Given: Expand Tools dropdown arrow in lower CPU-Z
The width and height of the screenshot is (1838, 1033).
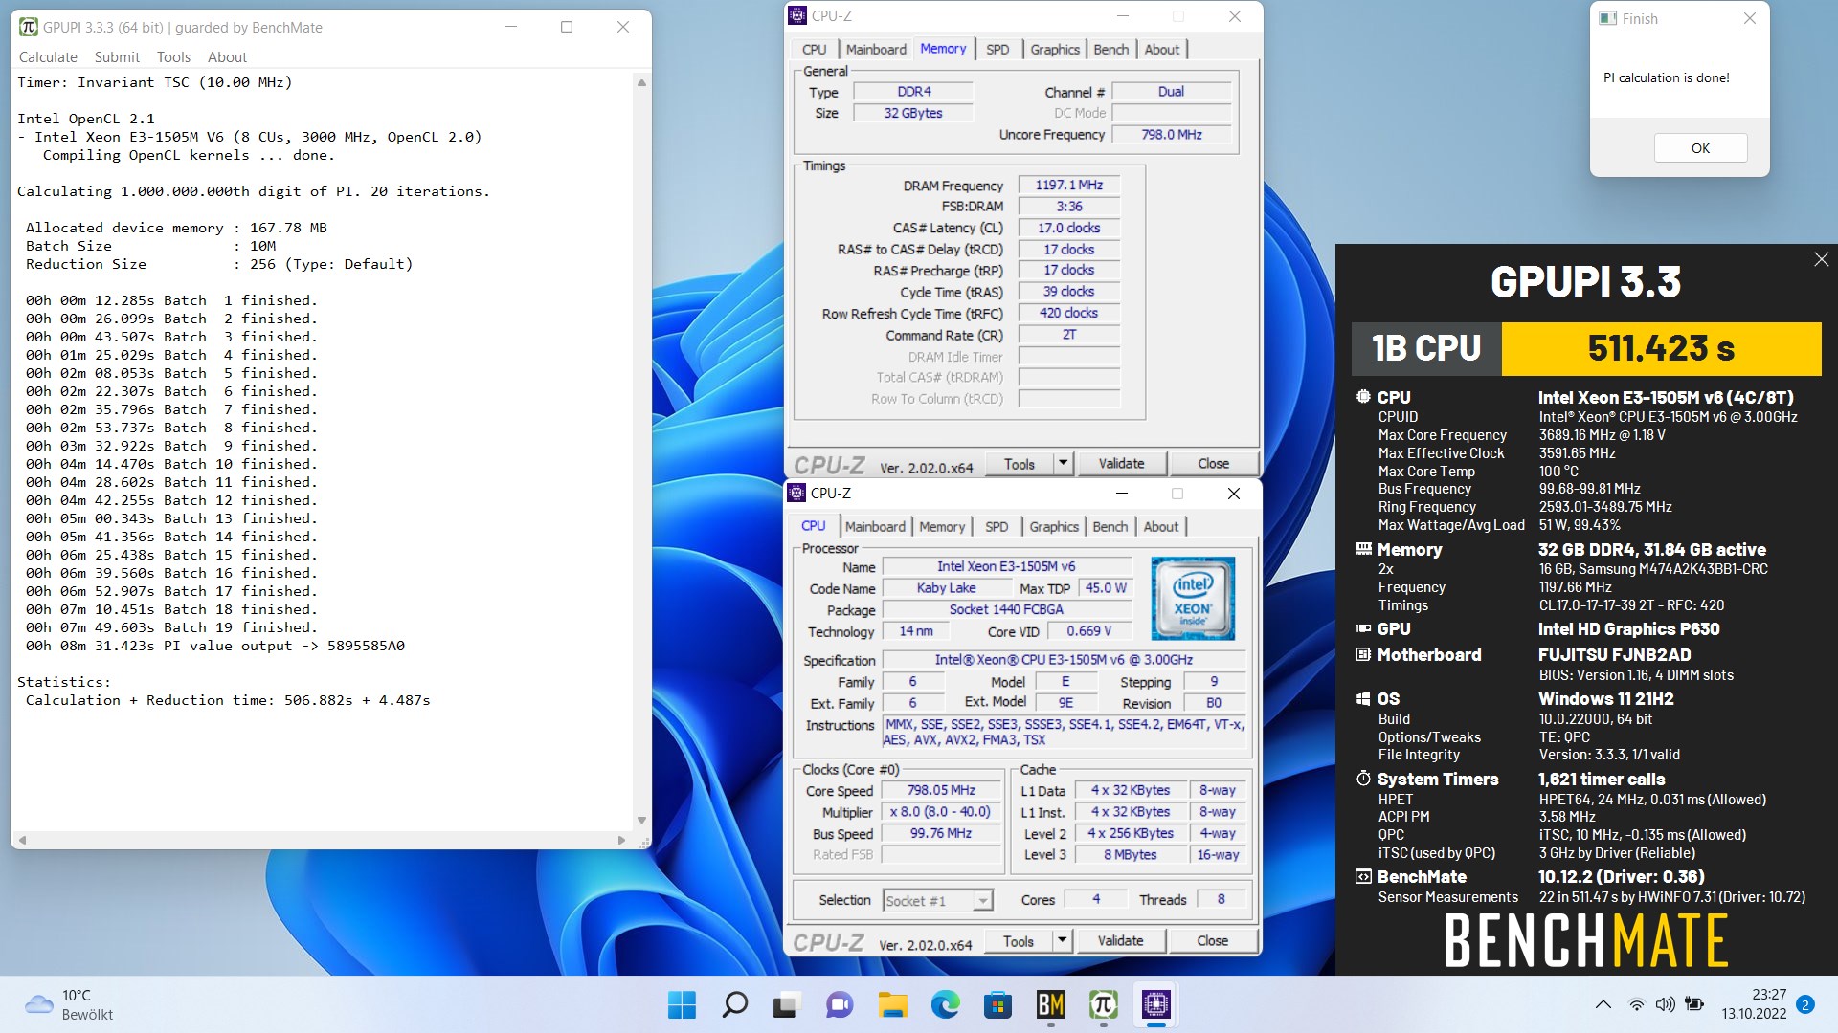Looking at the screenshot, I should click(1061, 940).
